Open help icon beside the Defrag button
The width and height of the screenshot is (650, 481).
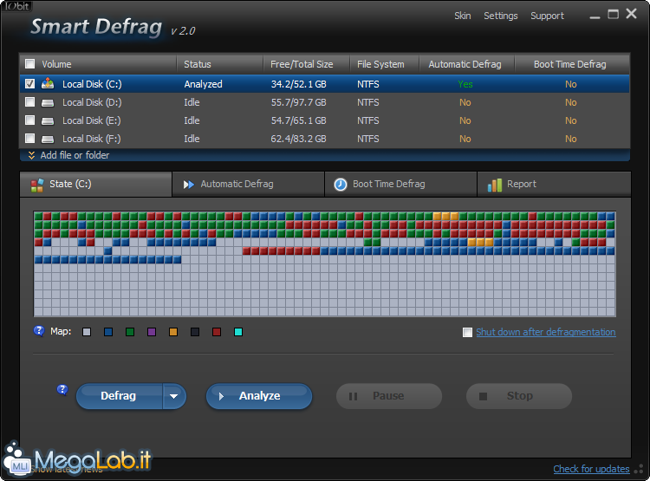[62, 390]
